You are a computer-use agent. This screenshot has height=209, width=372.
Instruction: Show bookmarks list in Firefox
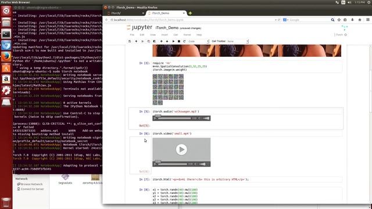coord(345,20)
